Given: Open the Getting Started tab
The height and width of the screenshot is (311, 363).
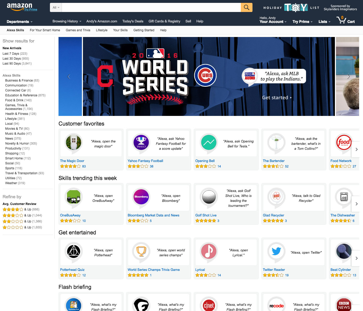Looking at the screenshot, I should click(x=144, y=30).
